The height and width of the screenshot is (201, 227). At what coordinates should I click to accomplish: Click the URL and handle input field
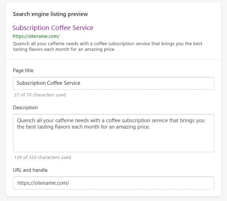[x=113, y=183]
